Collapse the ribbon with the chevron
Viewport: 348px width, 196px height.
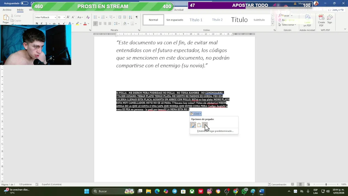(345, 29)
